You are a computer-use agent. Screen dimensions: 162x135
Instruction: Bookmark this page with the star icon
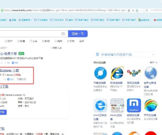pyautogui.click(x=137, y=11)
